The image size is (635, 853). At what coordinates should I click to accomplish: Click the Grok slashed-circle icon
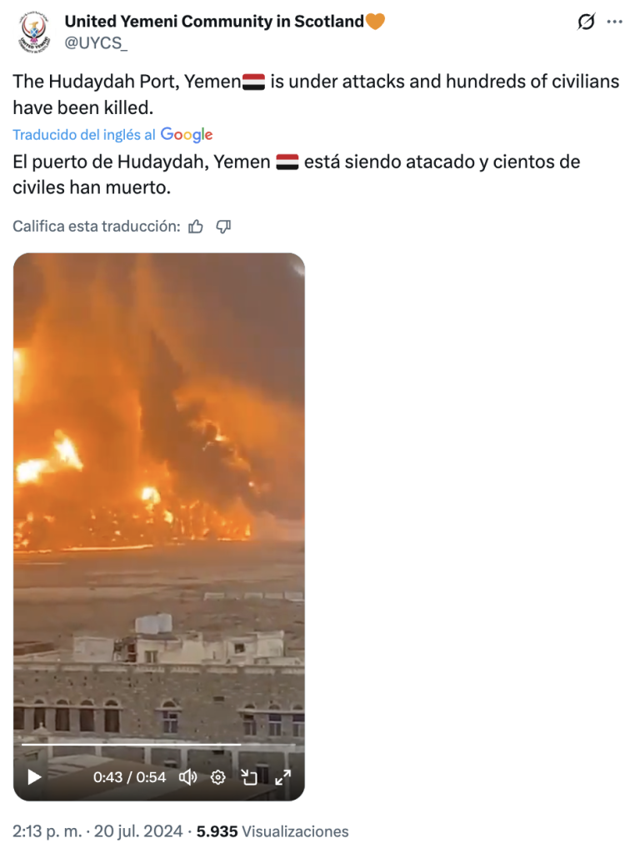586,22
